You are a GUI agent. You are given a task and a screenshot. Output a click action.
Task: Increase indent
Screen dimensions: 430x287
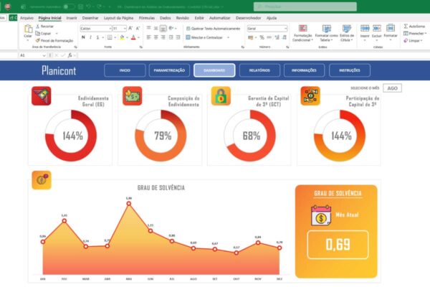(x=178, y=37)
